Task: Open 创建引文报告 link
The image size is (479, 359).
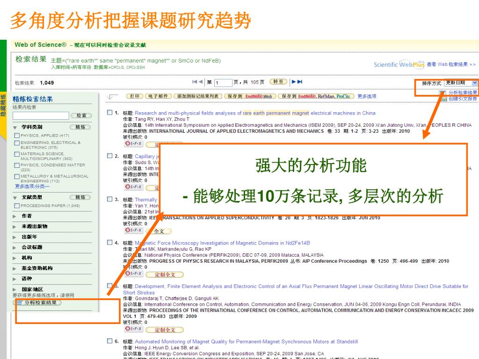Action: pos(463,99)
